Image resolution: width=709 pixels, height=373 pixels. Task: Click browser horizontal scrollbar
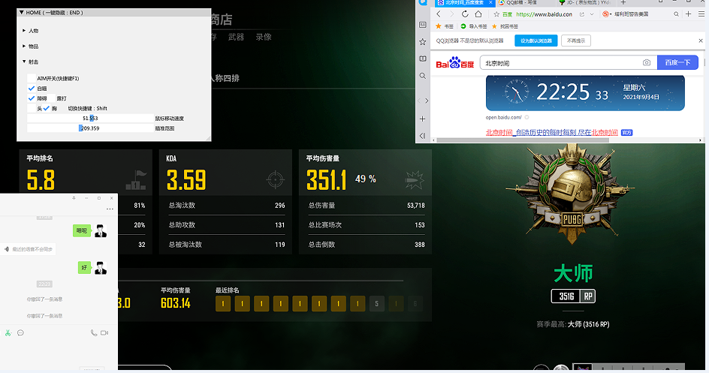(x=522, y=140)
